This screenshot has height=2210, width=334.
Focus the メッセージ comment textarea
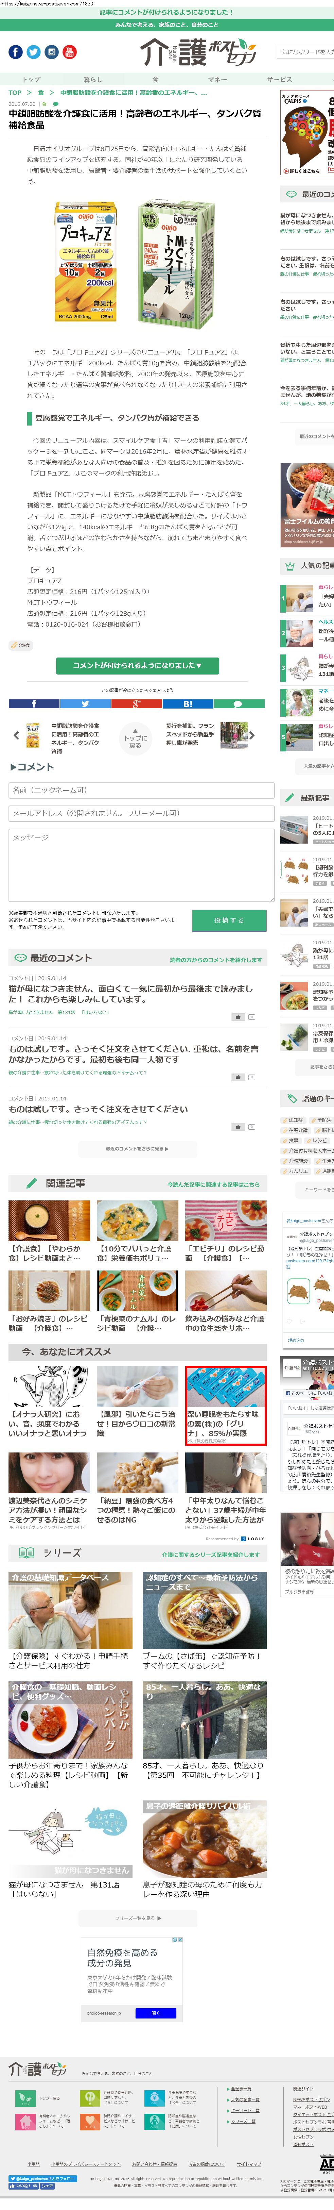coord(141,865)
